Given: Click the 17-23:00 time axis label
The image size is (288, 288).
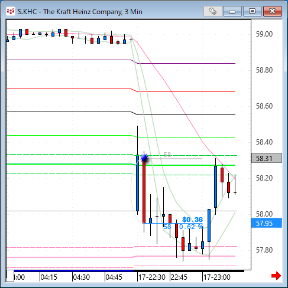Looking at the screenshot, I should 217,277.
